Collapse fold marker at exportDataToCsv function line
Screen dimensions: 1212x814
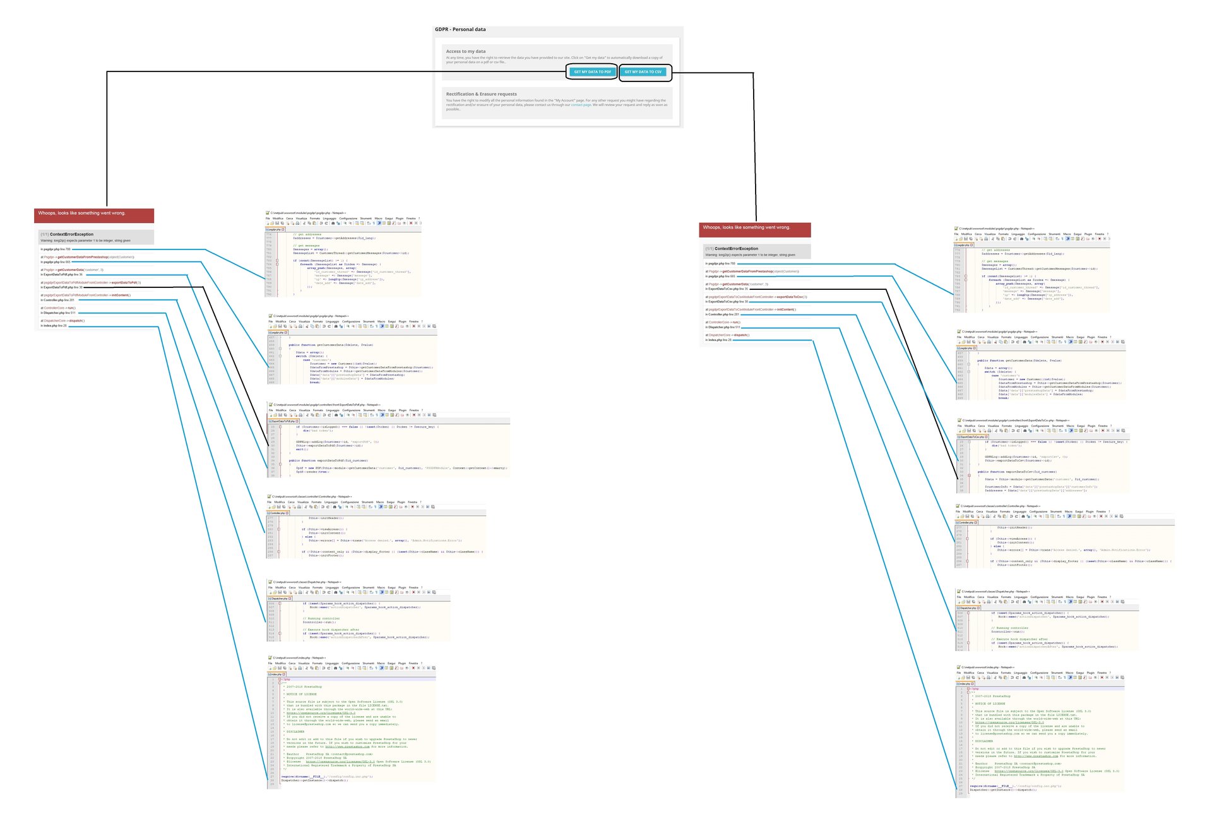tap(969, 476)
